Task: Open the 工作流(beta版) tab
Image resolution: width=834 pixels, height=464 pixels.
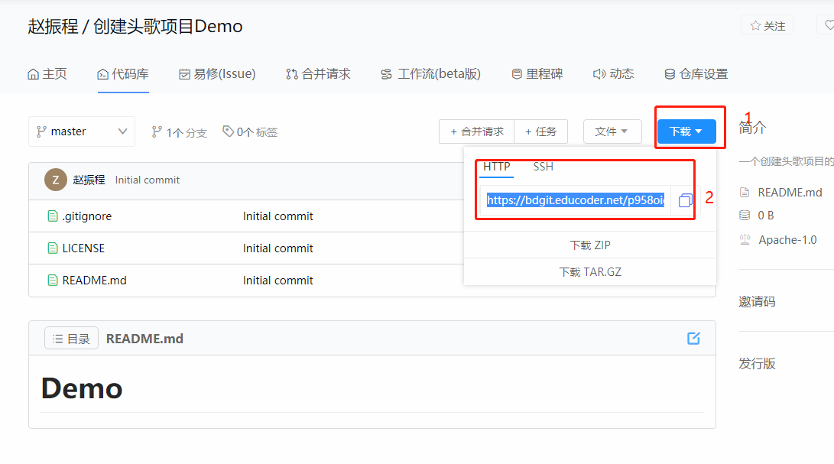Action: coord(431,74)
